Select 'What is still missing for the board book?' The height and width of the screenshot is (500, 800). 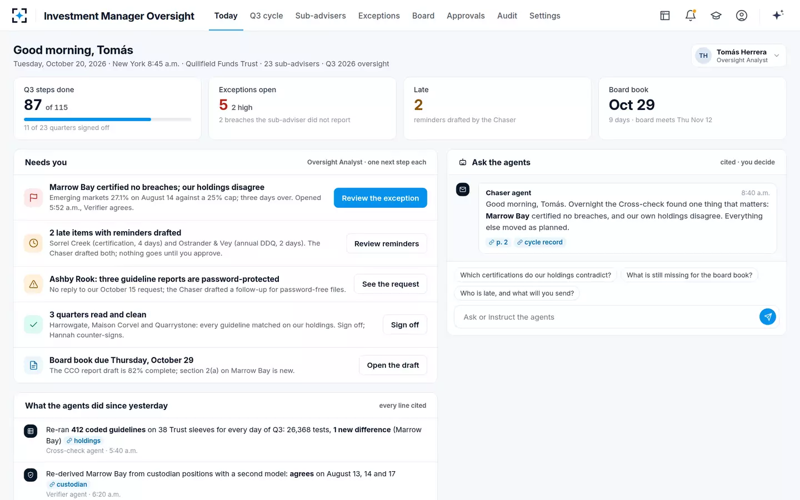[x=689, y=275]
